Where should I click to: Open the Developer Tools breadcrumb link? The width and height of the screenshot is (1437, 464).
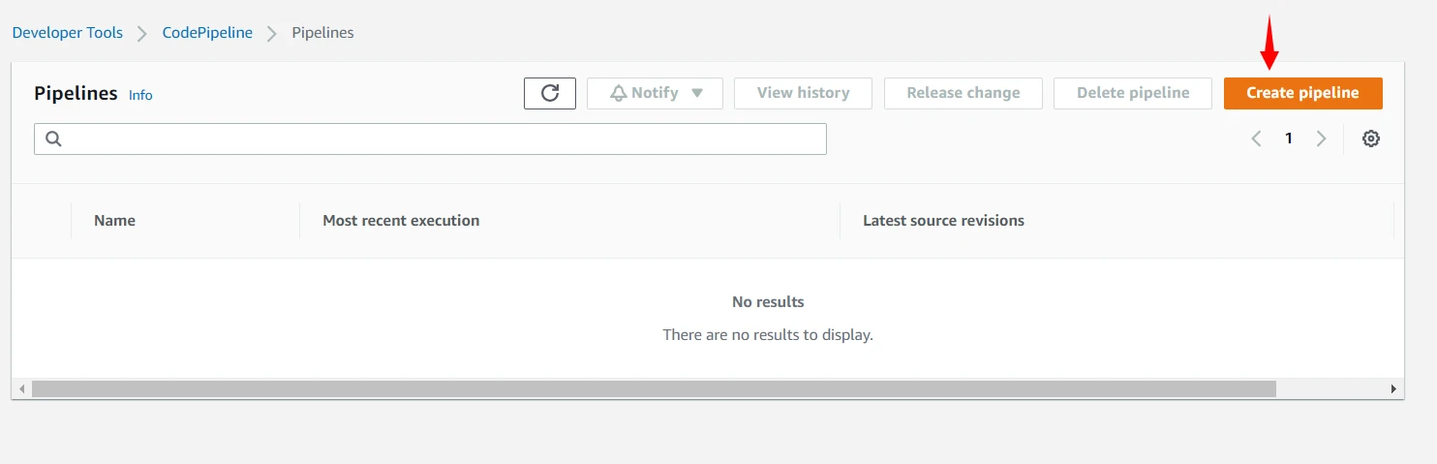coord(68,33)
